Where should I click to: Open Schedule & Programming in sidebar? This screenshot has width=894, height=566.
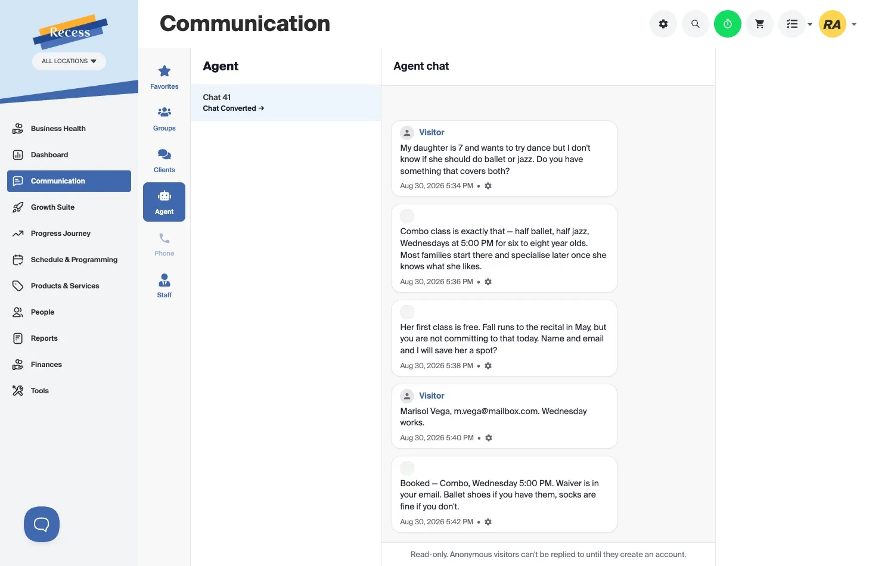[x=69, y=260]
